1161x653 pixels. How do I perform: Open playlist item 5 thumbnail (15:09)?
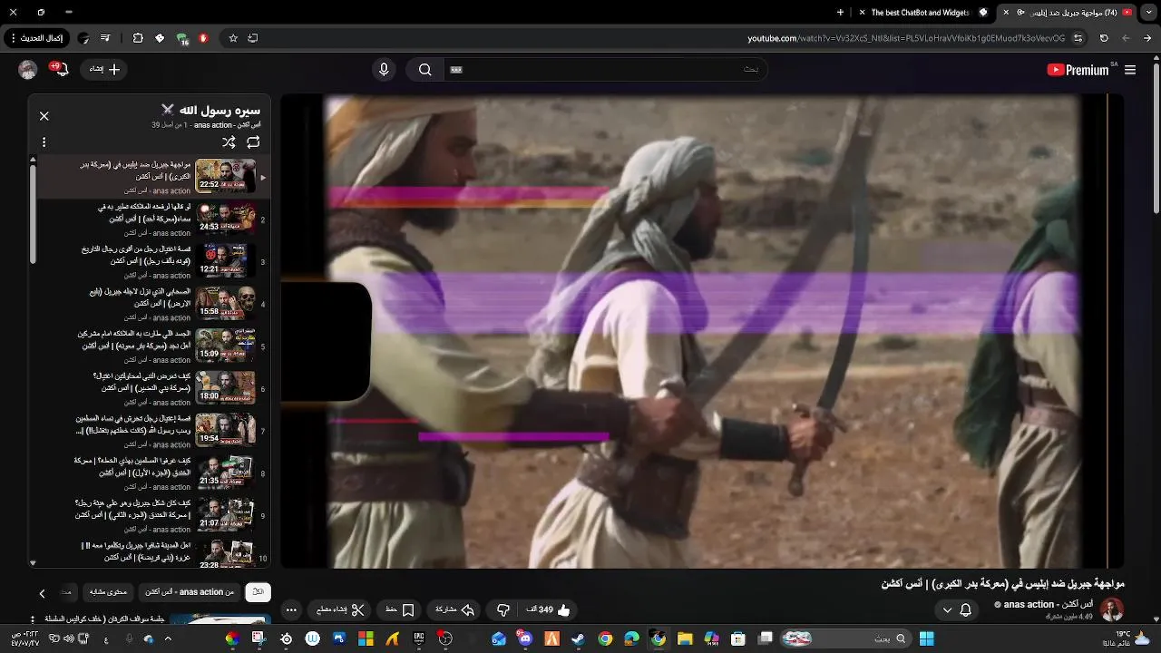point(226,345)
